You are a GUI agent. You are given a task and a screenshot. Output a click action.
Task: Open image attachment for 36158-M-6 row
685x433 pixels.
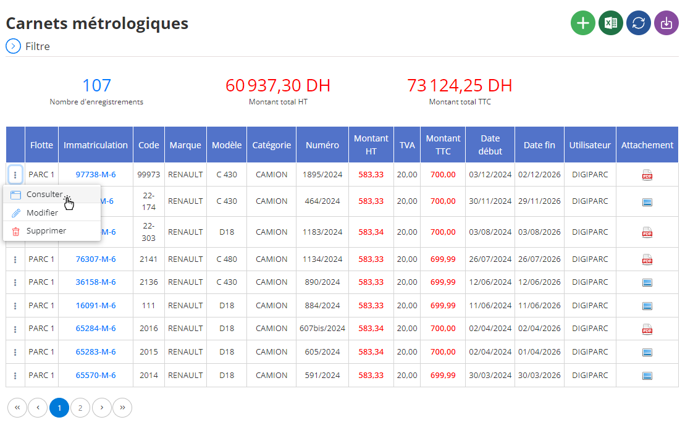pos(647,283)
